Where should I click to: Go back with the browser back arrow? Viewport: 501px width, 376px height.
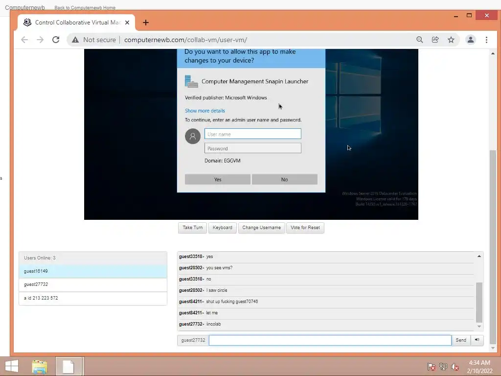pyautogui.click(x=24, y=40)
